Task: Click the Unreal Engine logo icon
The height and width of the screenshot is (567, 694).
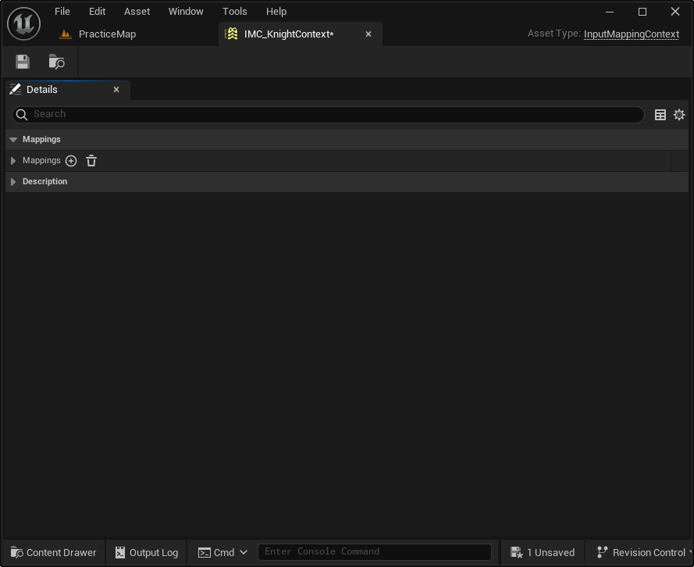Action: pyautogui.click(x=24, y=24)
